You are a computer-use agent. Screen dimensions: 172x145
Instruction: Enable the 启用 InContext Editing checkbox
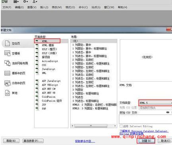click(x=121, y=126)
